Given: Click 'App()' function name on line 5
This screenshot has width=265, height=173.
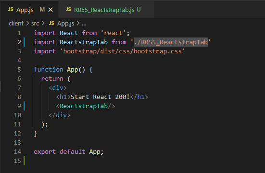Looking at the screenshot, I should click(76, 70).
